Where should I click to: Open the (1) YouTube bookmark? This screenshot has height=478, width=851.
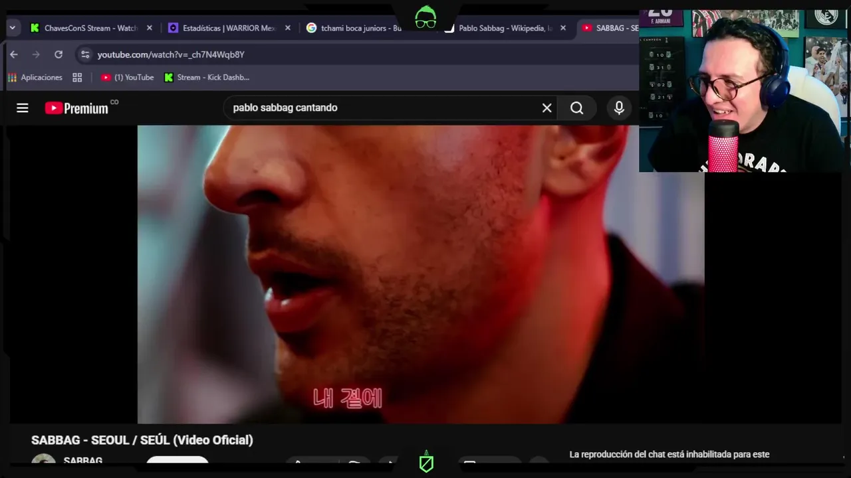(x=127, y=78)
